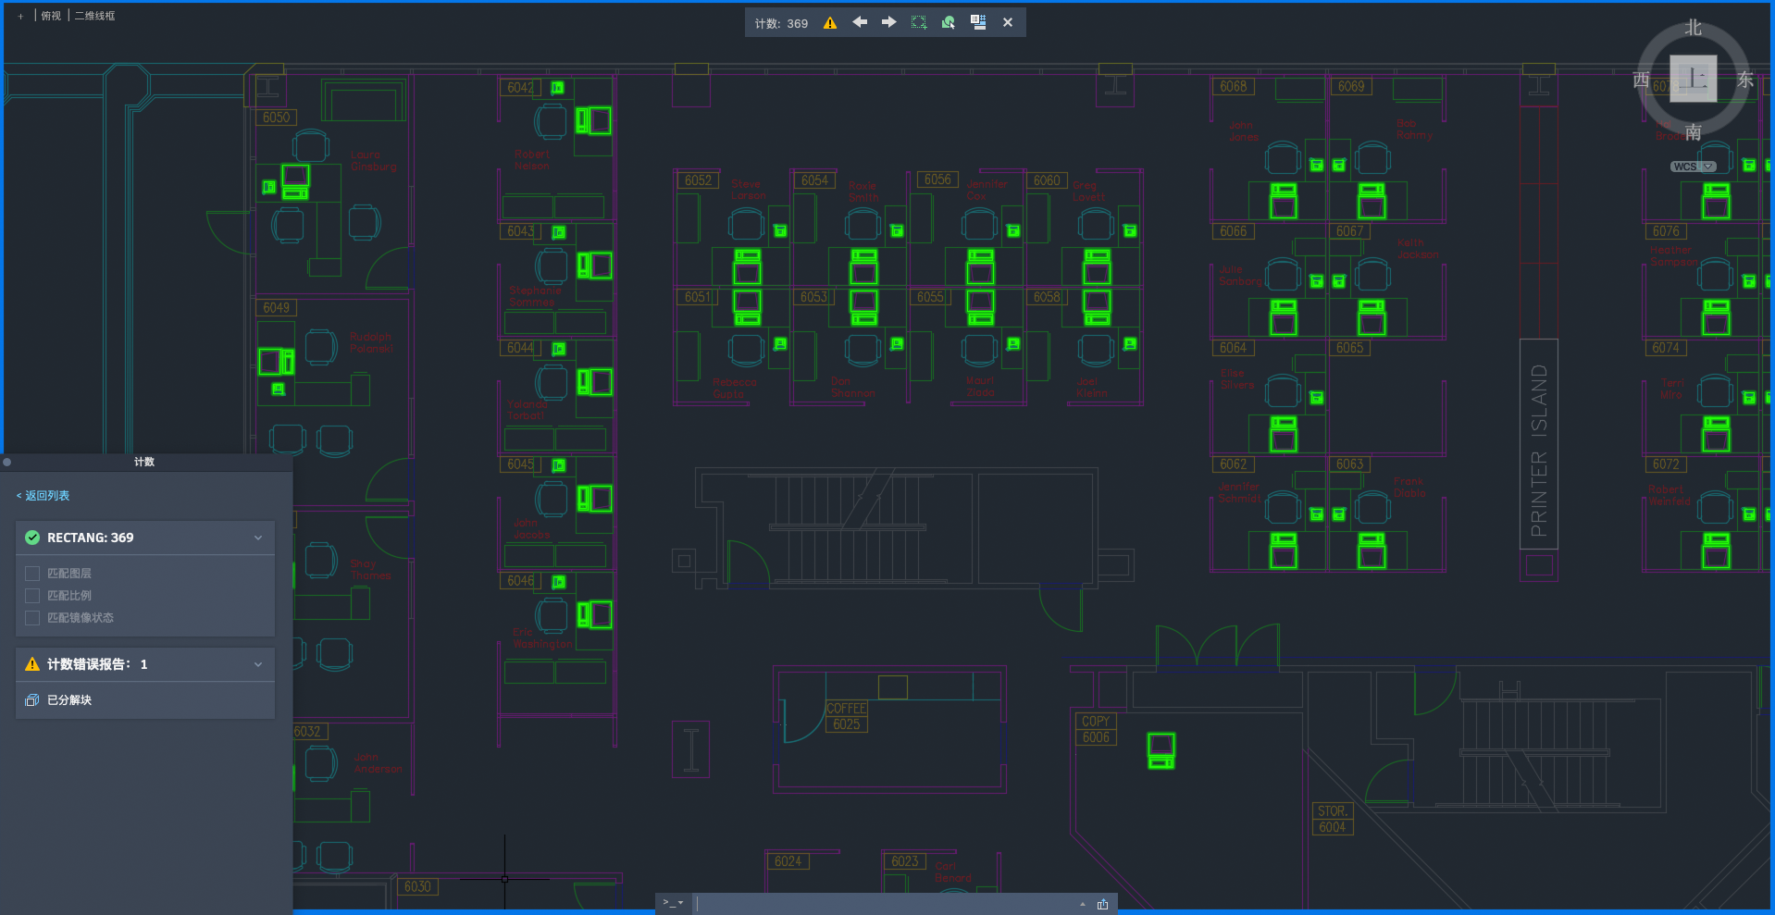Open the command line customize icon
Screen dimensions: 1775x915
click(1103, 904)
